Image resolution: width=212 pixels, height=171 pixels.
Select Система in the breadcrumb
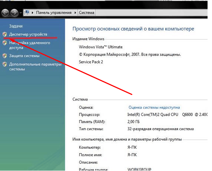coord(86,13)
